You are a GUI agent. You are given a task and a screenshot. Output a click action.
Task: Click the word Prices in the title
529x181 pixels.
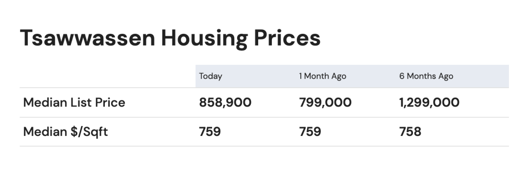pyautogui.click(x=287, y=38)
